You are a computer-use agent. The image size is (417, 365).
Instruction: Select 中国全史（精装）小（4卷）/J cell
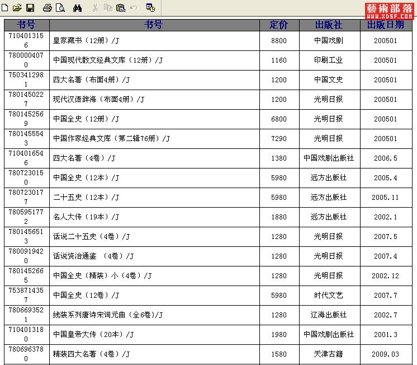click(154, 276)
